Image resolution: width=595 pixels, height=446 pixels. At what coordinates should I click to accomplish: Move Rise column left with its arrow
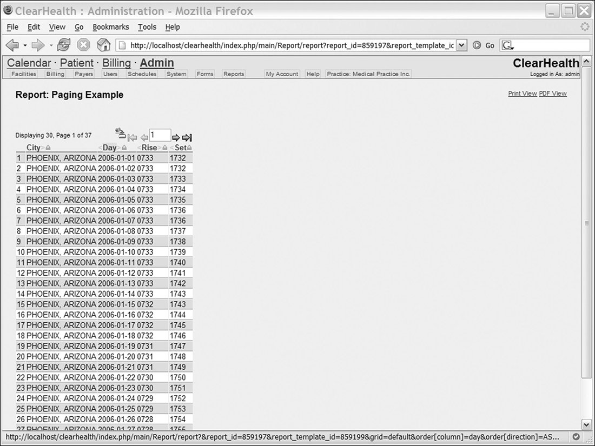click(x=139, y=148)
